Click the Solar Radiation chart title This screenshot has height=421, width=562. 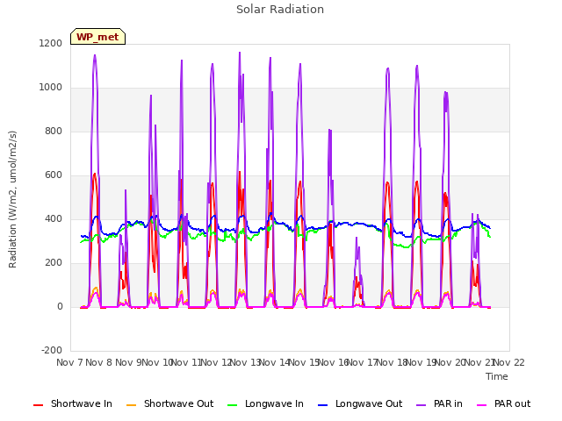coord(280,10)
